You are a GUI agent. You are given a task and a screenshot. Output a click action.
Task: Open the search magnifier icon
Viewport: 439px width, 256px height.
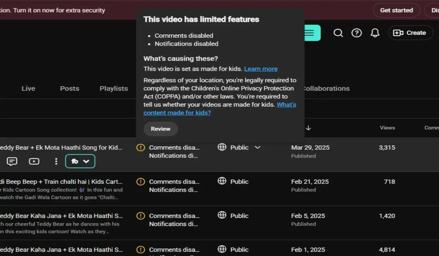(x=338, y=33)
